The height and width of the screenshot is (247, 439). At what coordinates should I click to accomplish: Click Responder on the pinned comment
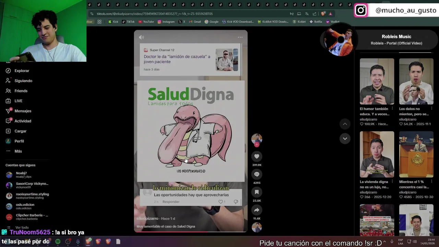point(171,202)
